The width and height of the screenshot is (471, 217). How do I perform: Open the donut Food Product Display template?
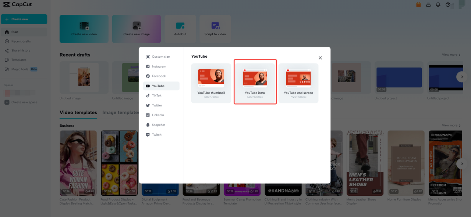point(119,163)
